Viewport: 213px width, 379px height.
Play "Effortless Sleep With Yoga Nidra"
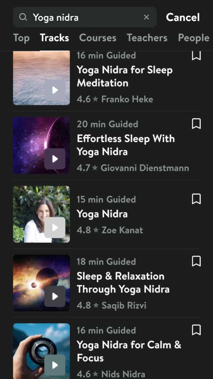(55, 159)
